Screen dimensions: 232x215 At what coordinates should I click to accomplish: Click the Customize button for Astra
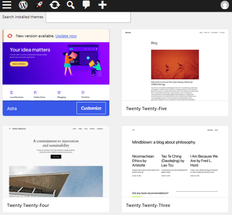coord(91,108)
